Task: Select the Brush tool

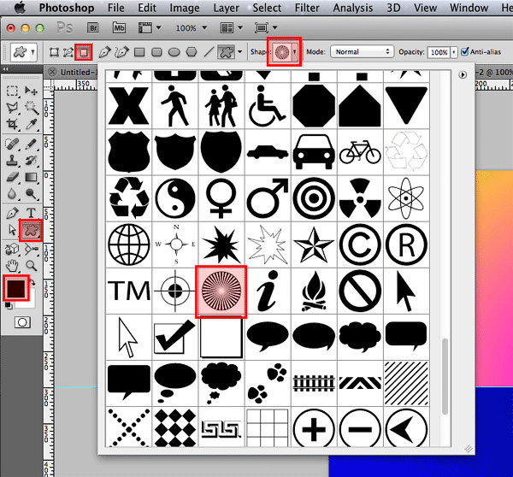Action: pos(32,144)
